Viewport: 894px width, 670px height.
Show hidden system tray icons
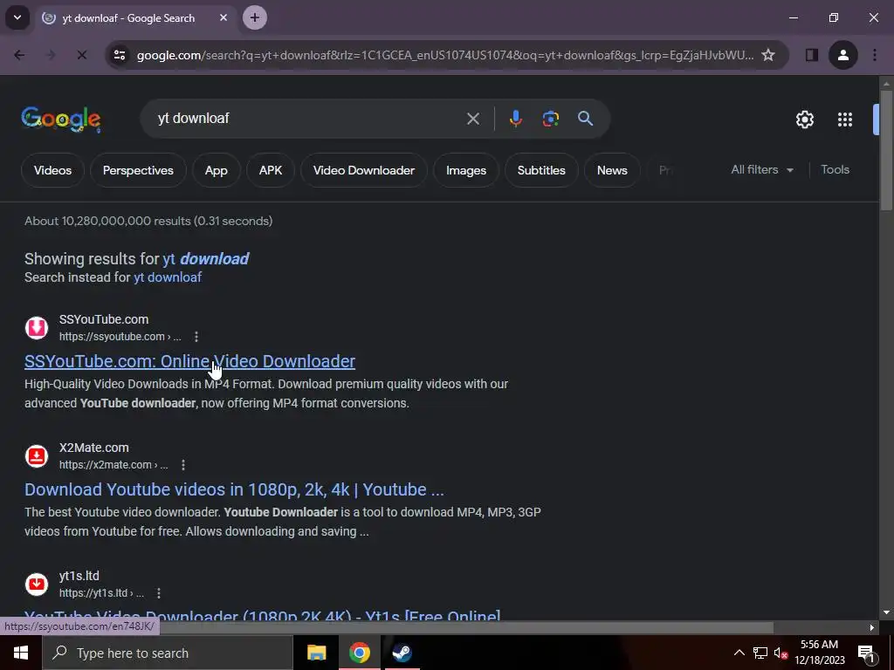[x=739, y=653]
